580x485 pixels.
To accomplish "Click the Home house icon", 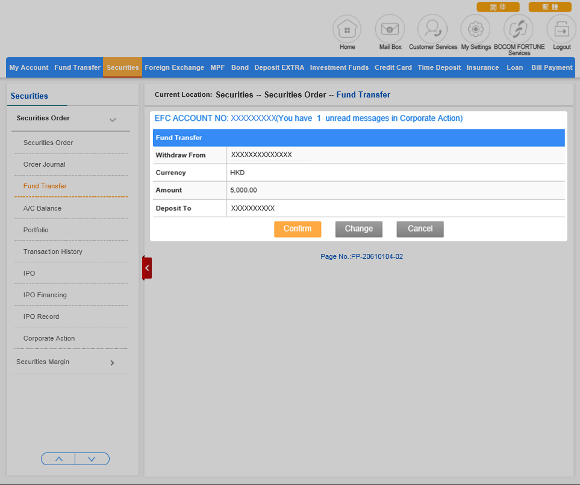I will coord(347,29).
